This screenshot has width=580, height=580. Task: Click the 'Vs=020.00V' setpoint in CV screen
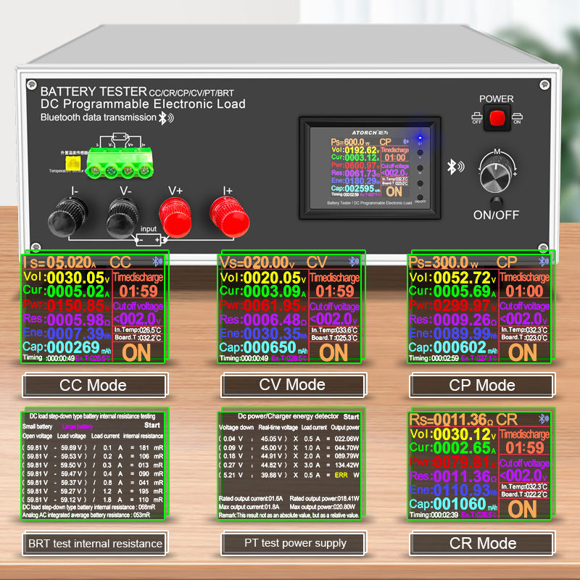pos(257,262)
